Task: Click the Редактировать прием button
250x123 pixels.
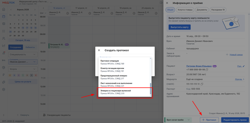Action: [235, 120]
